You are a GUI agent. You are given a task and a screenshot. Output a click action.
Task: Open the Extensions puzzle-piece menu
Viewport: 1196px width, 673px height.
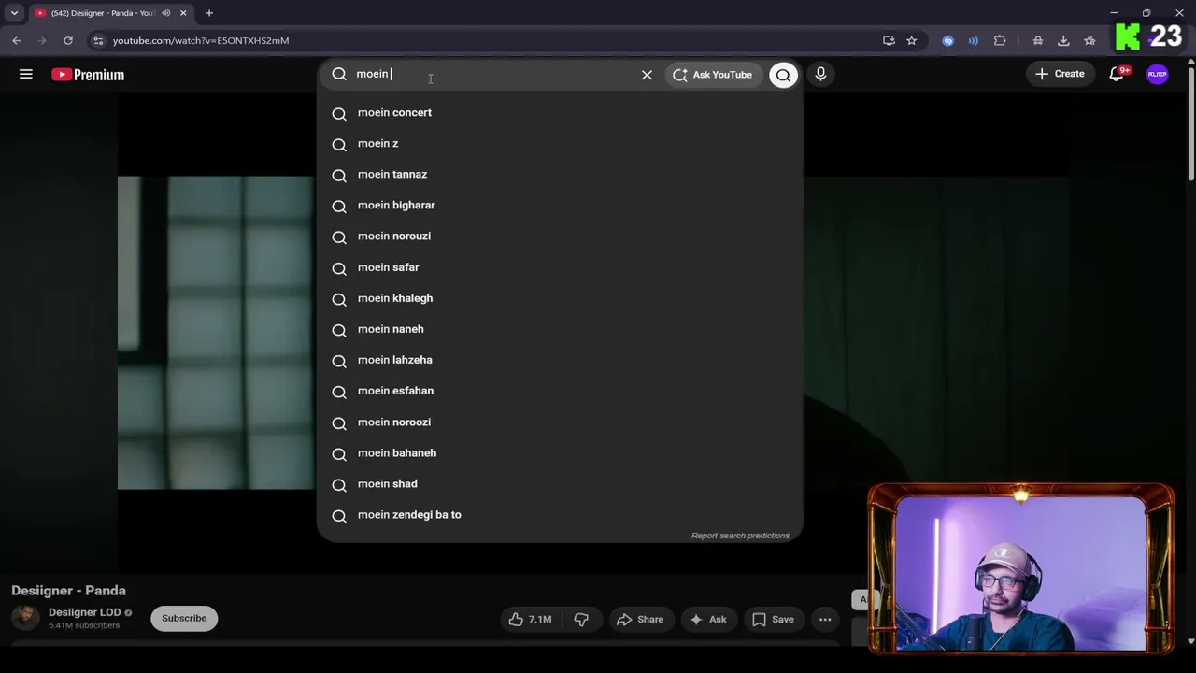(1000, 40)
